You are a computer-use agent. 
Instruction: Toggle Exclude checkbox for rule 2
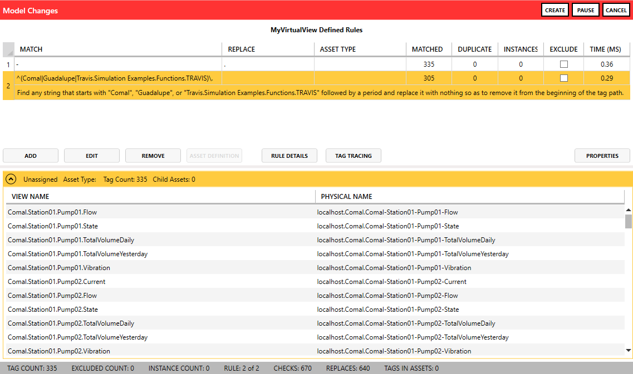tap(563, 78)
